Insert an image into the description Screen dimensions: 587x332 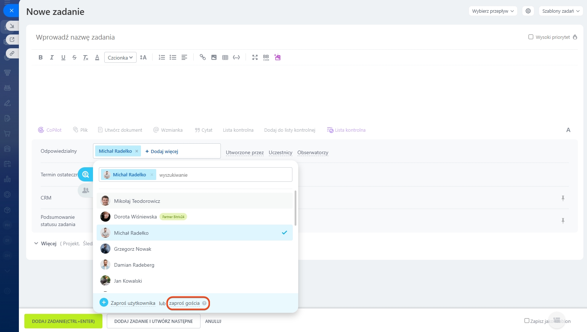[214, 57]
